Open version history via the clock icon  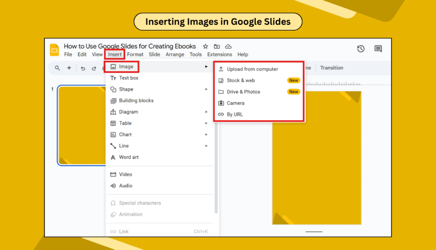(x=361, y=49)
